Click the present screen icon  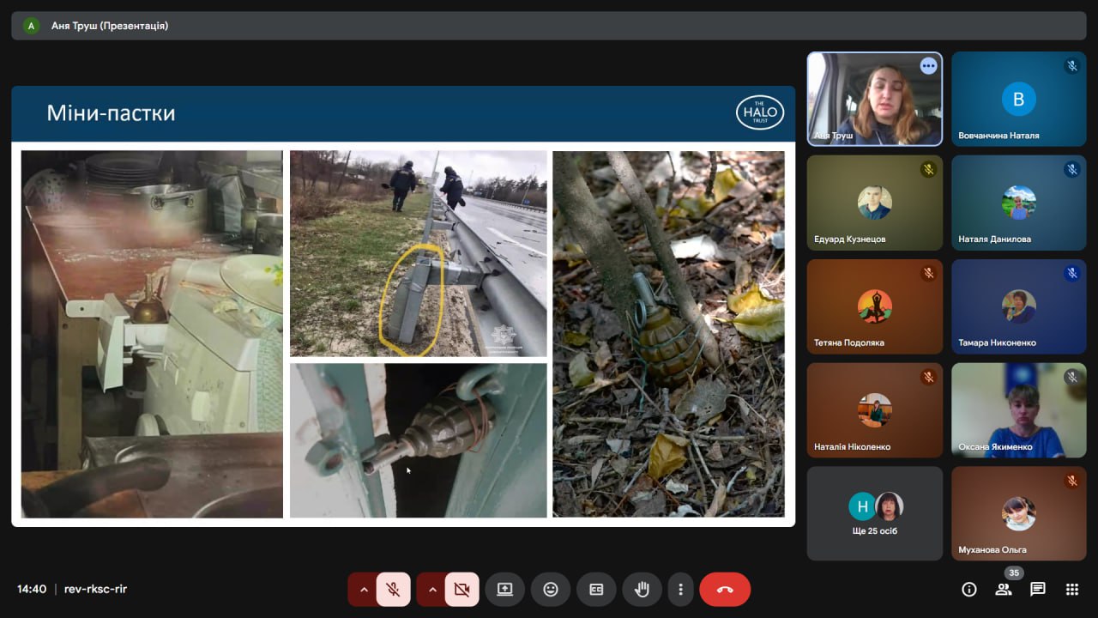click(x=504, y=590)
